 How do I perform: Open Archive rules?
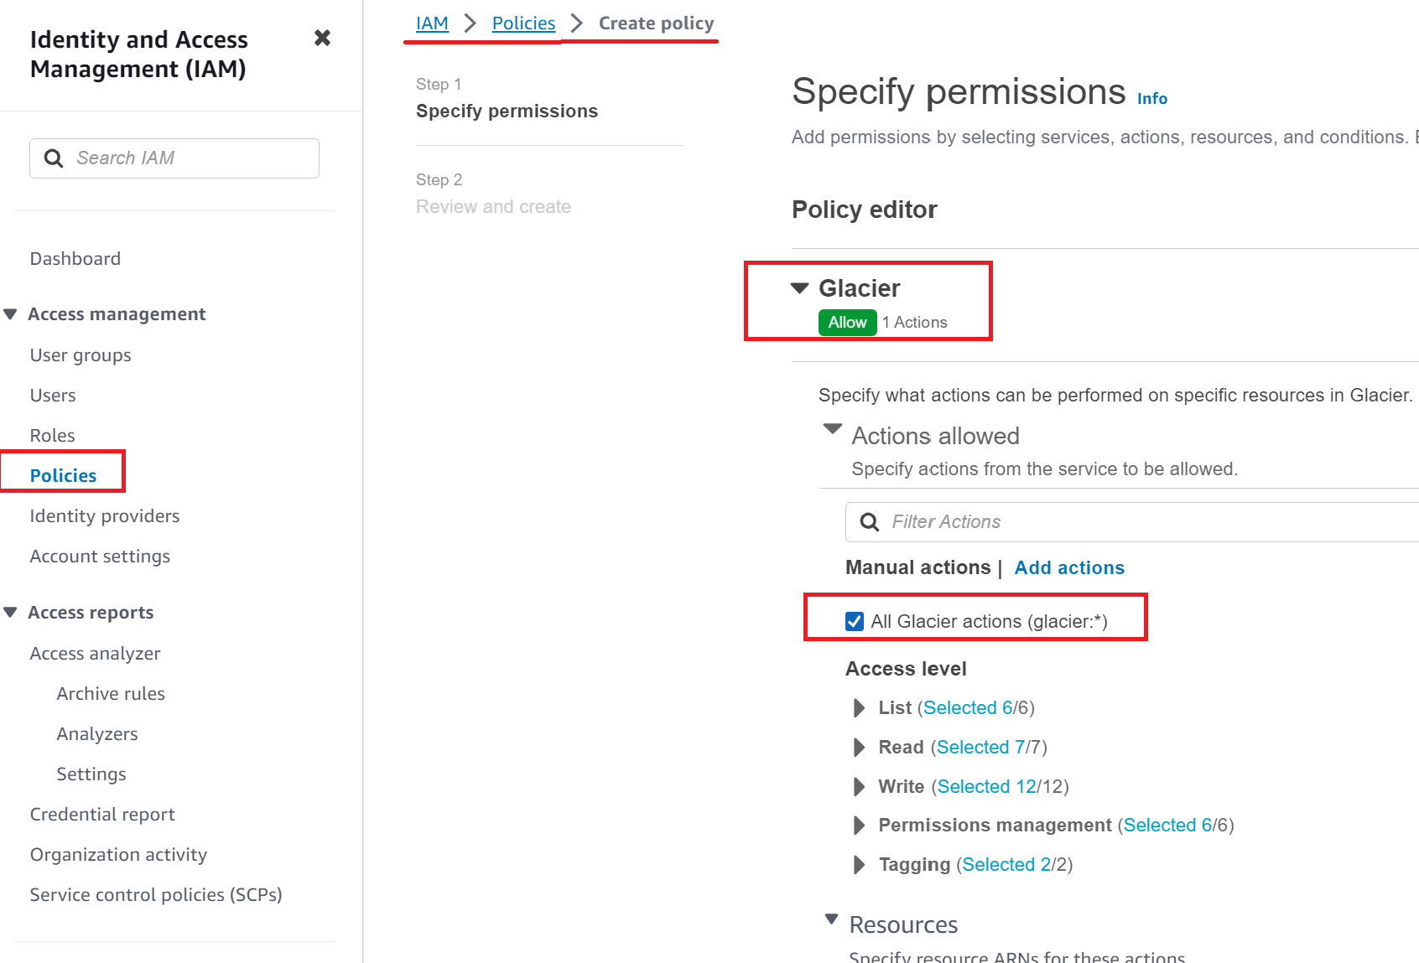click(111, 694)
